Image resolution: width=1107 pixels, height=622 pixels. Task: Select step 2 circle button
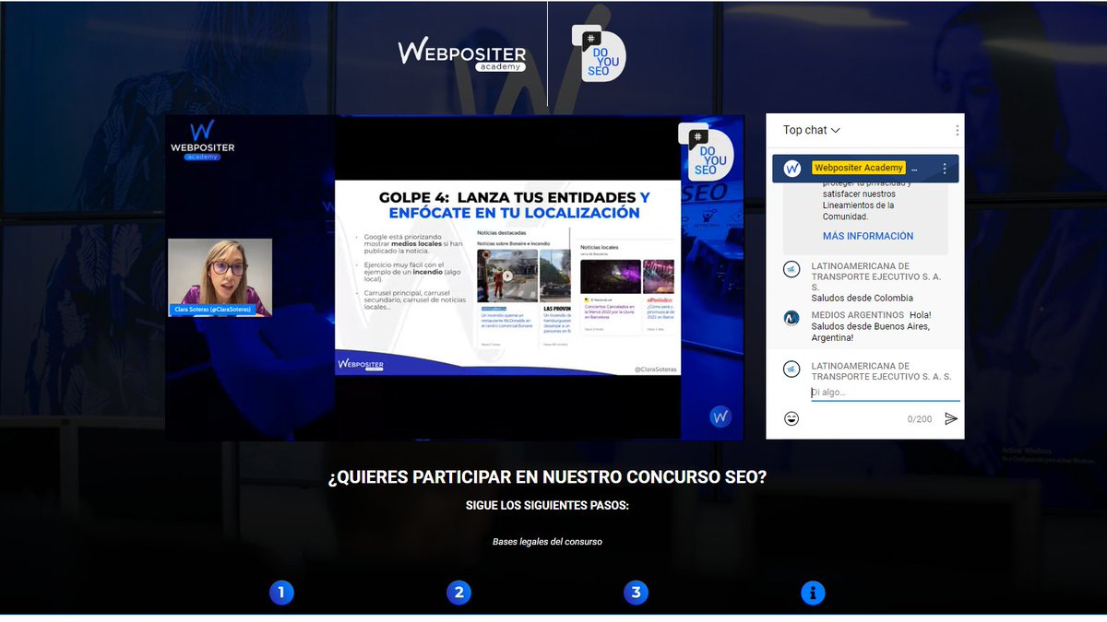[458, 593]
